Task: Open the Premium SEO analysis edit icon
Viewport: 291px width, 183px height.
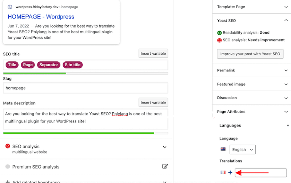Action: [x=165, y=166]
